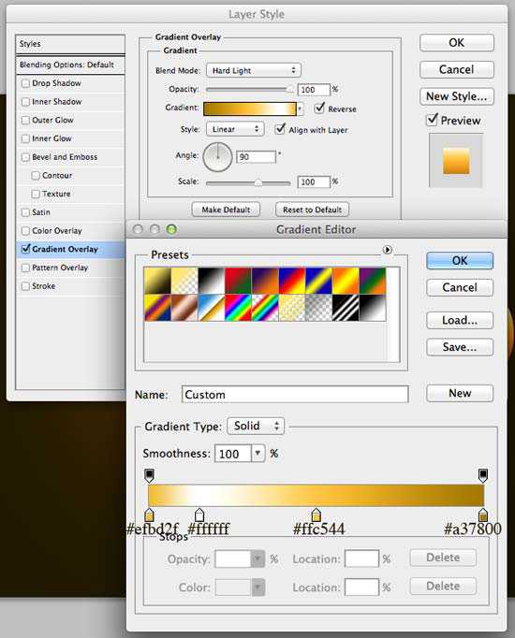This screenshot has width=515, height=638.
Task: Click Save... in the Gradient Editor
Action: 460,347
